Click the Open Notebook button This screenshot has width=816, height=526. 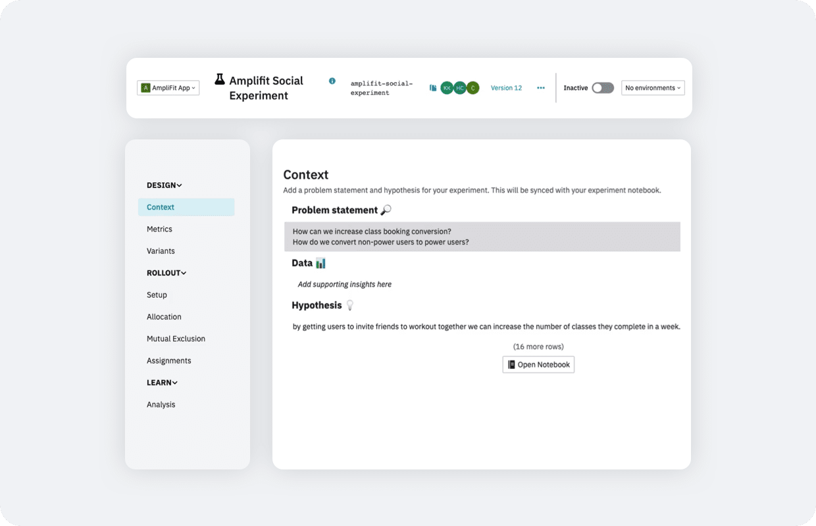pyautogui.click(x=538, y=365)
